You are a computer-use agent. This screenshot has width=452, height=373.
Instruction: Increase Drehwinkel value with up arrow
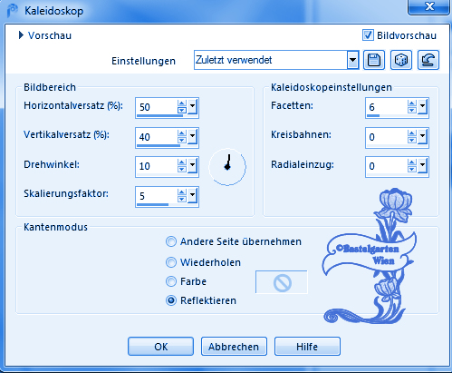tap(182, 162)
